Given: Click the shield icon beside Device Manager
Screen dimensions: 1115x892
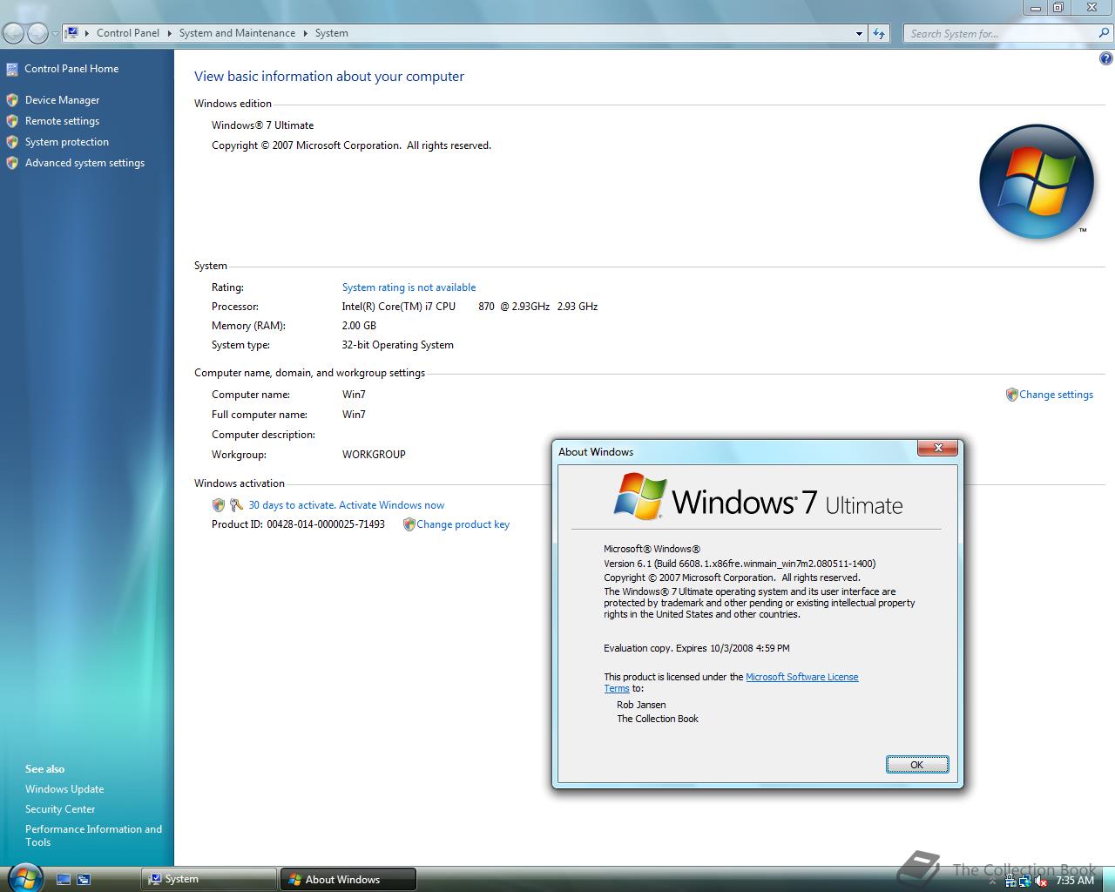Looking at the screenshot, I should coord(12,100).
